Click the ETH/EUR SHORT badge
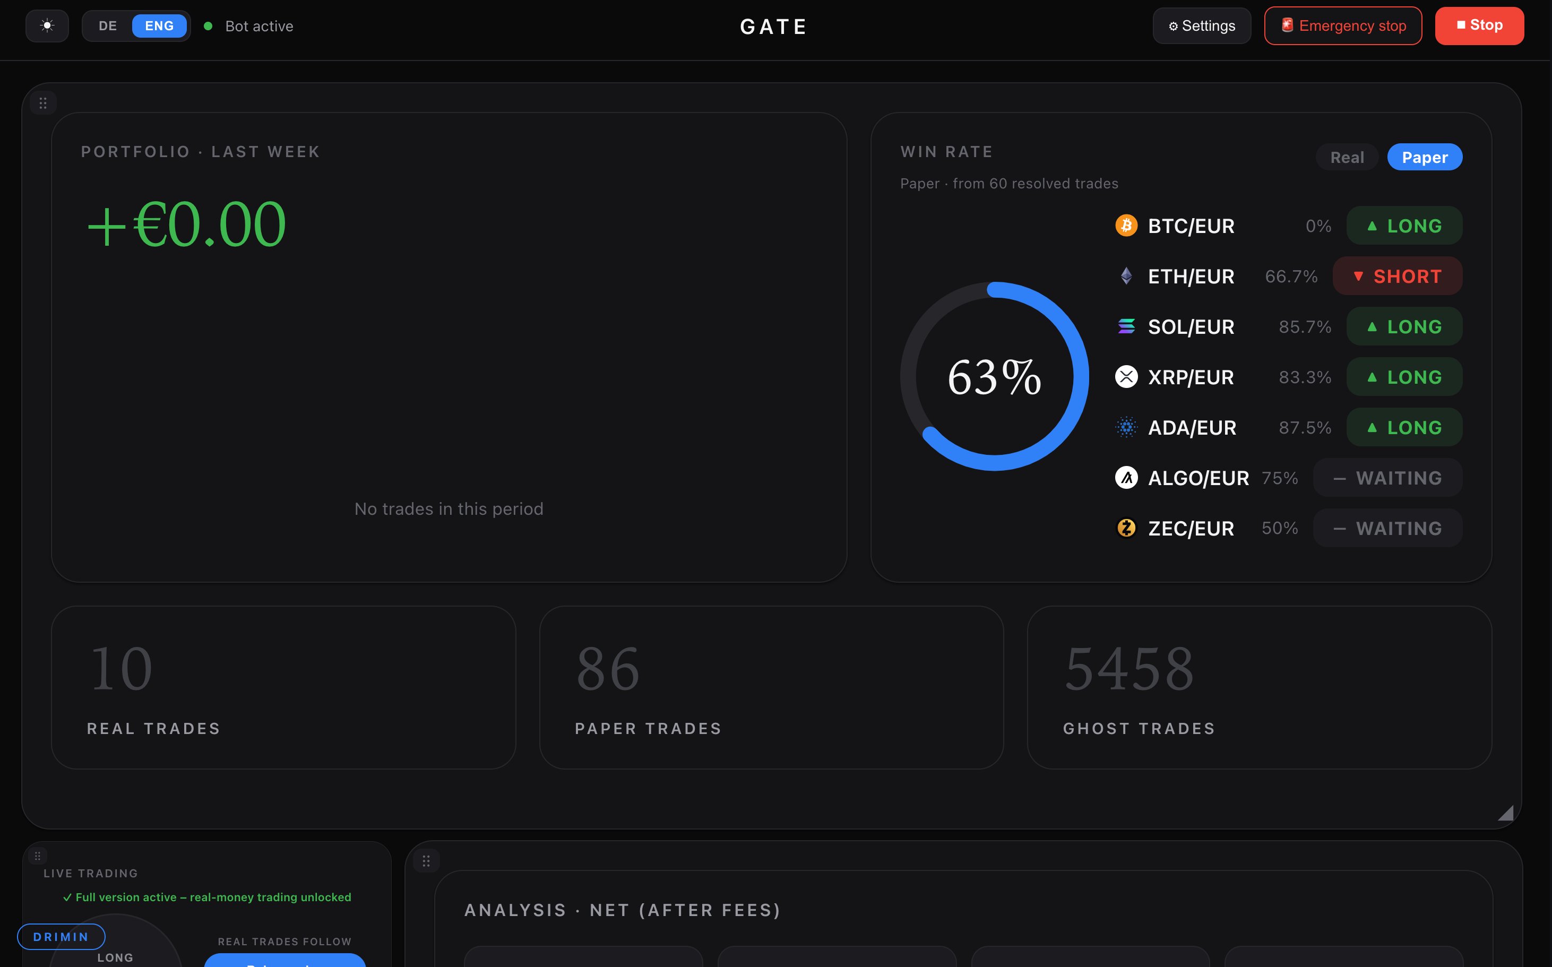 click(x=1397, y=277)
